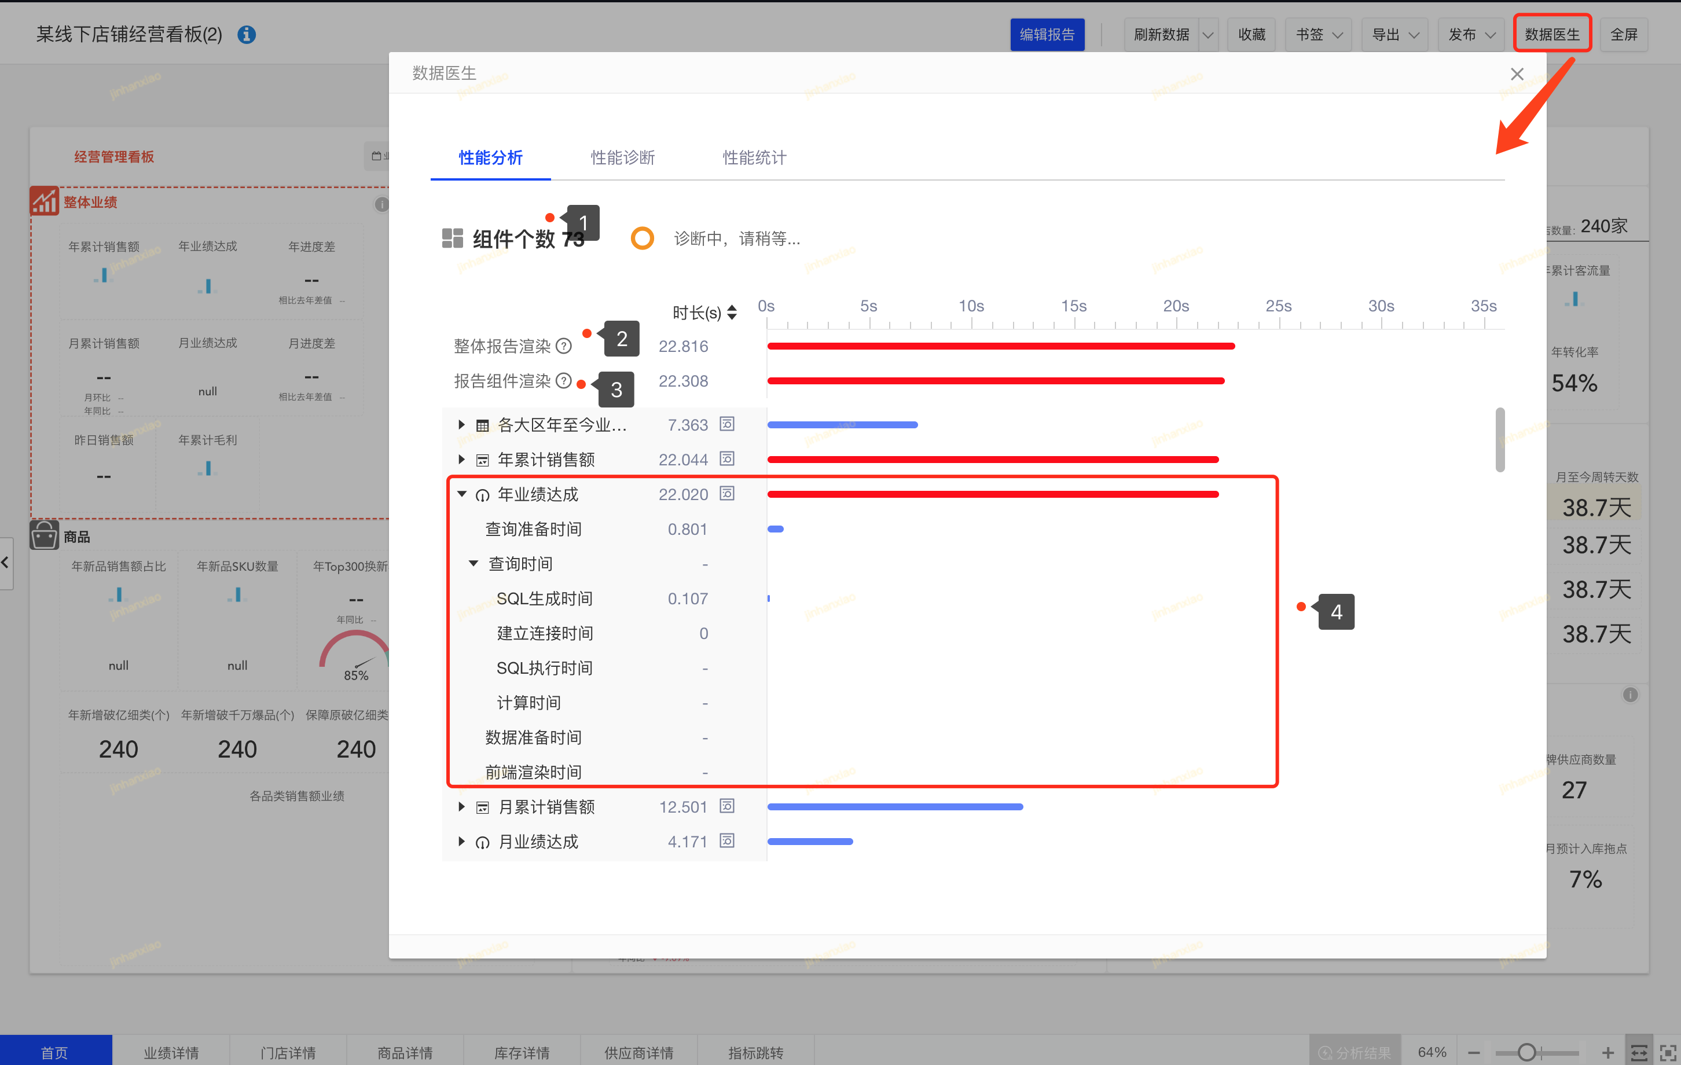Click fit-to-screen icon at bottom right
The height and width of the screenshot is (1065, 1681).
coord(1668,1052)
